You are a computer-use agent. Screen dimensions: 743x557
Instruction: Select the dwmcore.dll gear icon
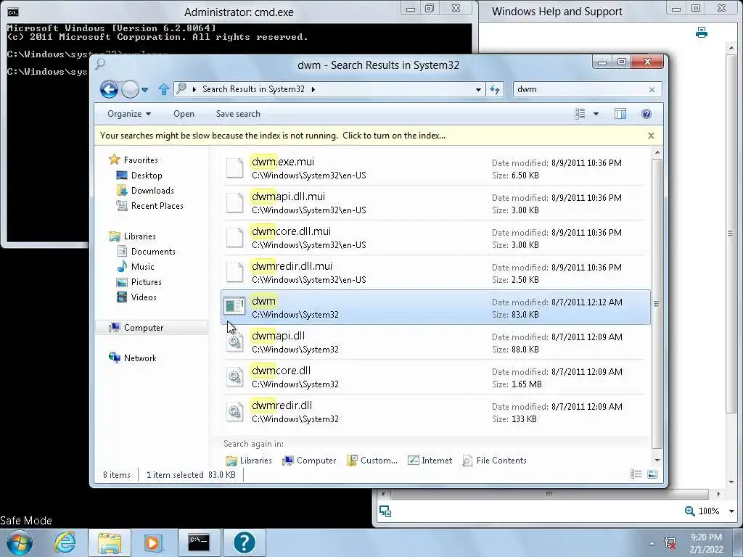[234, 377]
